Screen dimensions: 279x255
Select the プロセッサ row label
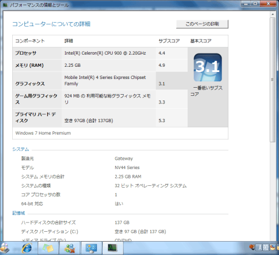[x=26, y=53]
